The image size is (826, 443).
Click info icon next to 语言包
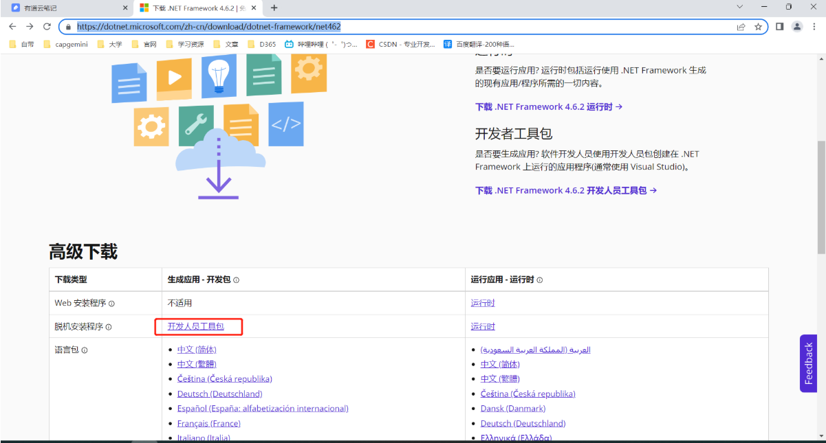(x=85, y=350)
